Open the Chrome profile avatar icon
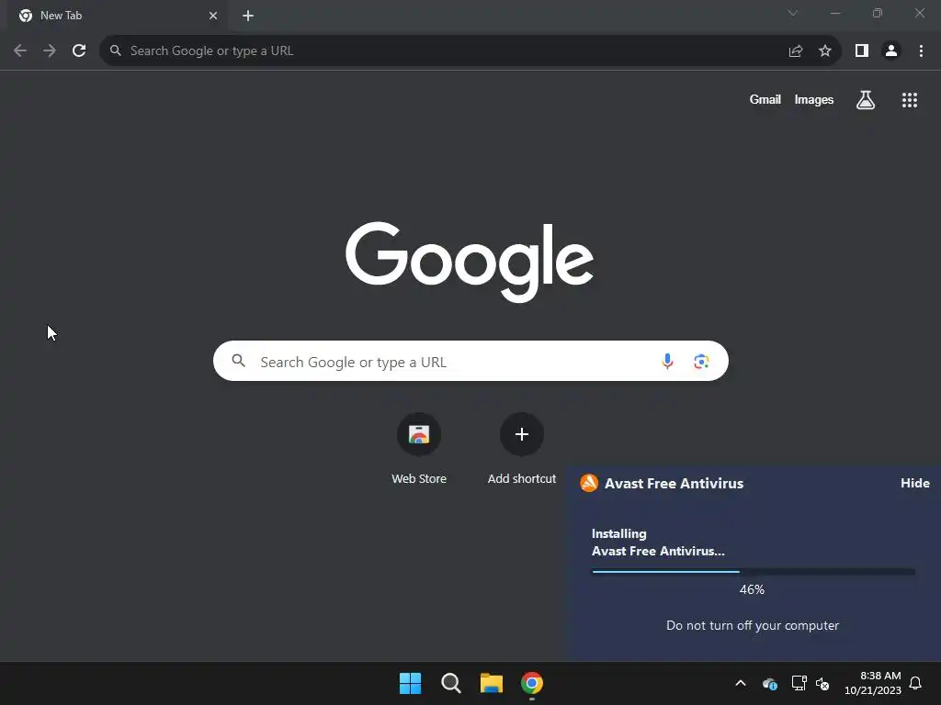This screenshot has height=705, width=941. 891,51
